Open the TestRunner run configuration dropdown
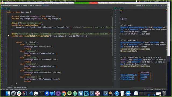 tap(139, 5)
